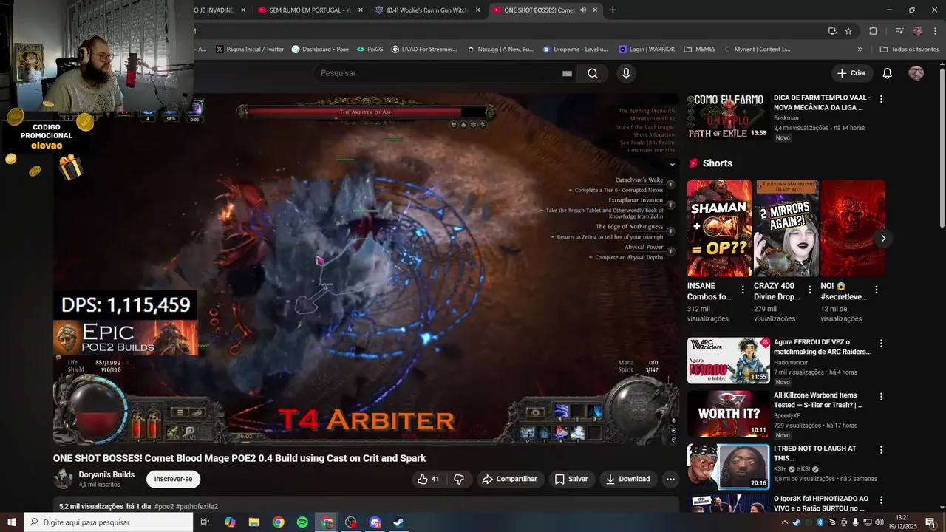Open a new browser tab
The height and width of the screenshot is (532, 946).
(x=613, y=10)
